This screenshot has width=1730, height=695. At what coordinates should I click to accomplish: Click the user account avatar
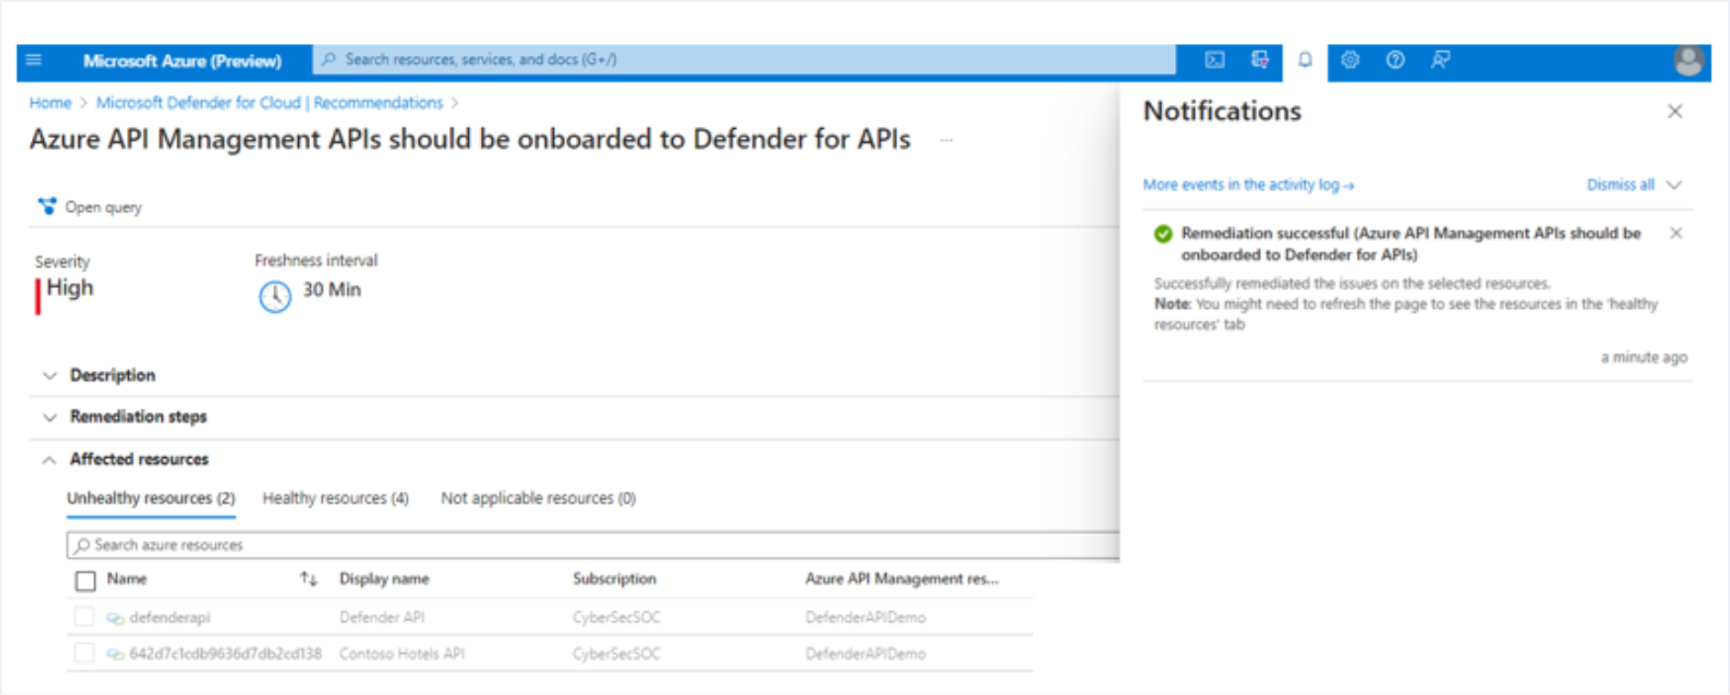click(1688, 61)
